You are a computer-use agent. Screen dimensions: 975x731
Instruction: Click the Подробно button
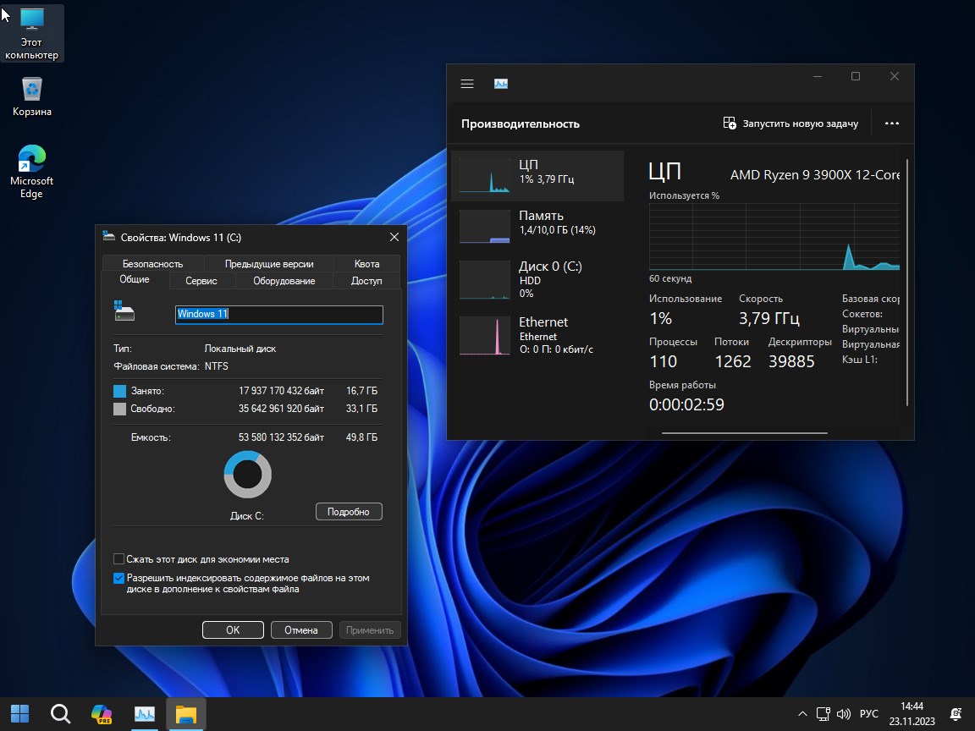pyautogui.click(x=349, y=512)
